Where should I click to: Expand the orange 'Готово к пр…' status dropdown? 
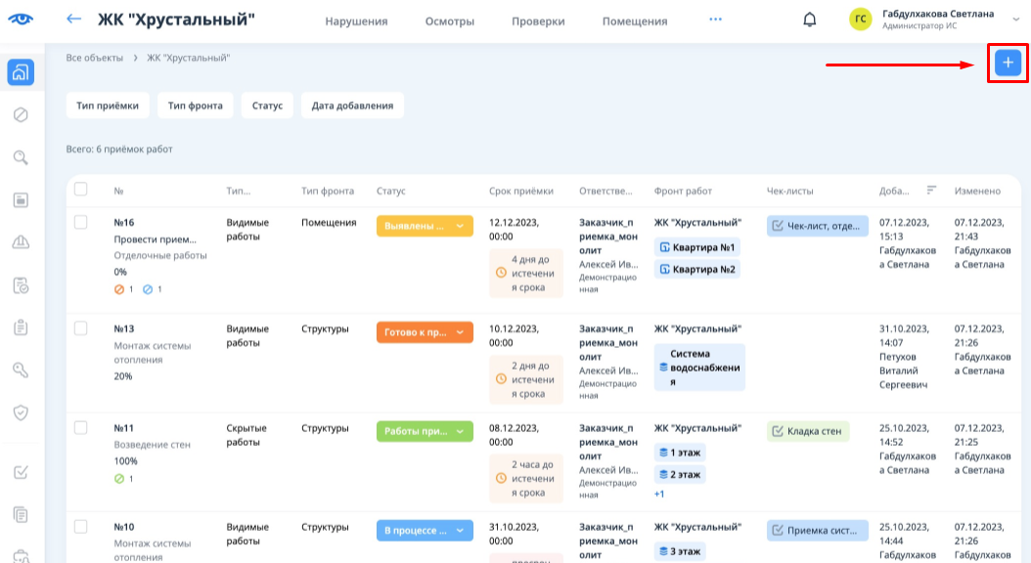point(425,332)
